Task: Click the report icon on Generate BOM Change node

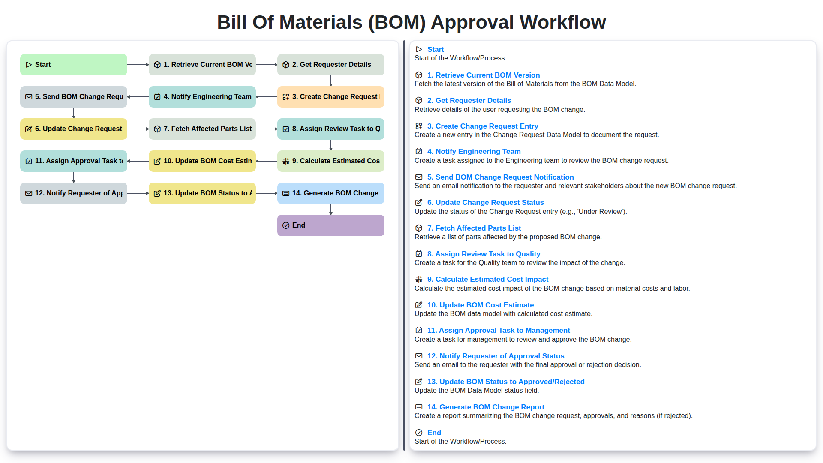Action: pos(286,193)
